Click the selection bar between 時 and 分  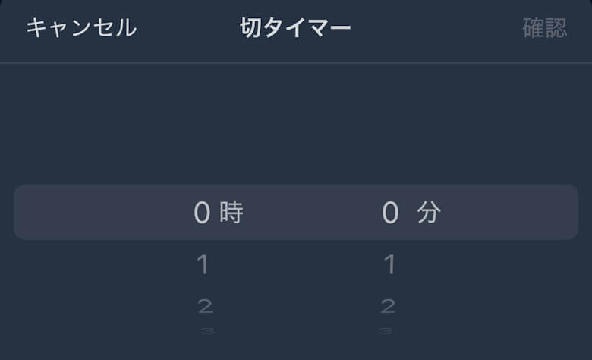311,213
